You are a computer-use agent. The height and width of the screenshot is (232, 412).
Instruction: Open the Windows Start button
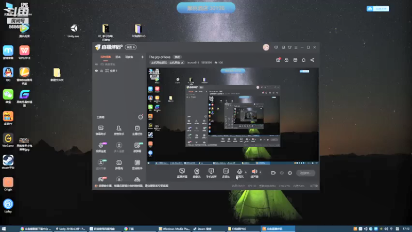(x=4, y=229)
